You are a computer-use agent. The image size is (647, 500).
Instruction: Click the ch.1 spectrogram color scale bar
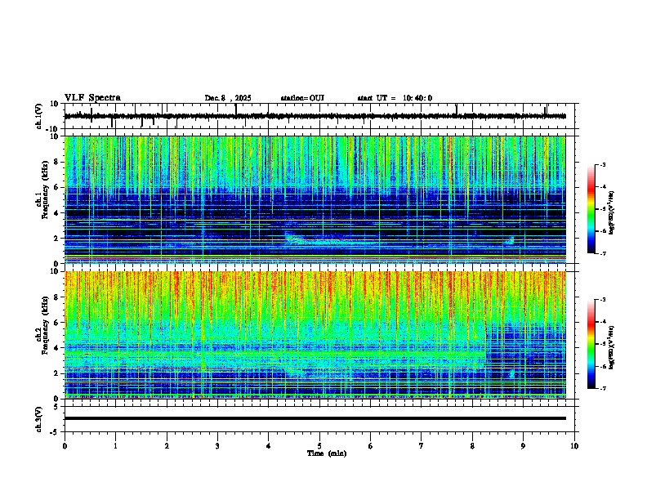tap(591, 209)
